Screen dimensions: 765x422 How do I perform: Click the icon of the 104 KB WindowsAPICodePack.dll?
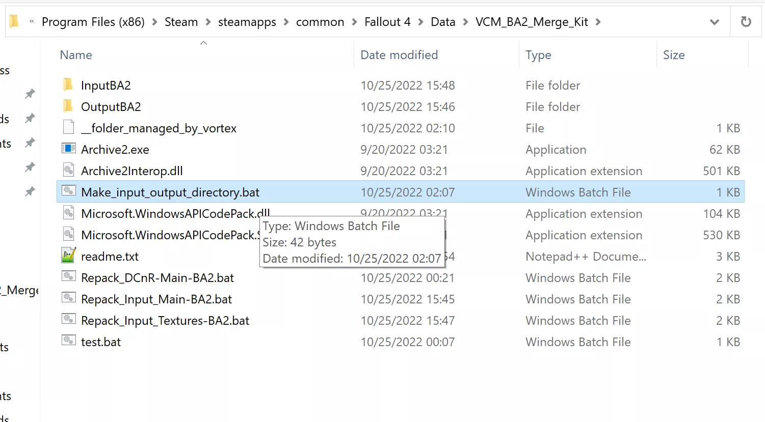click(x=68, y=213)
